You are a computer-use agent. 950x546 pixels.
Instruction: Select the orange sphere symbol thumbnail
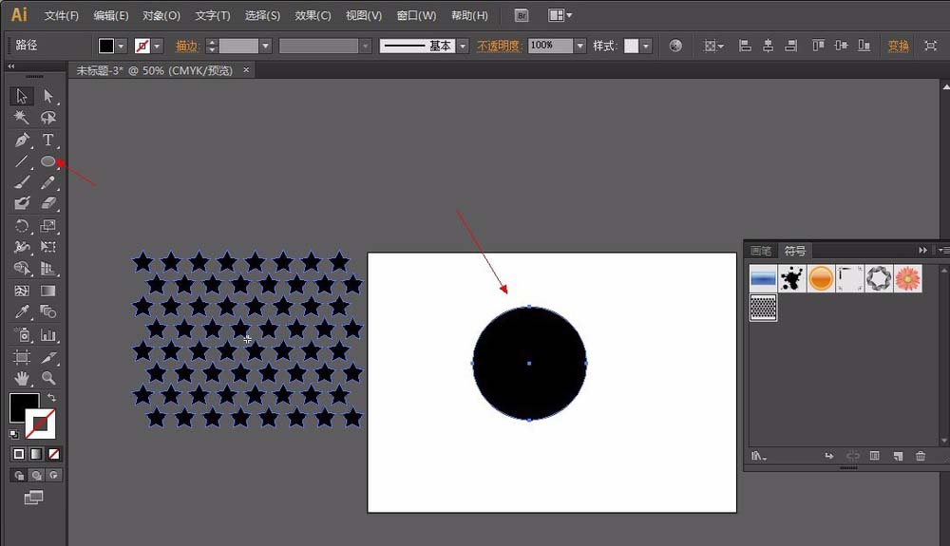click(821, 278)
